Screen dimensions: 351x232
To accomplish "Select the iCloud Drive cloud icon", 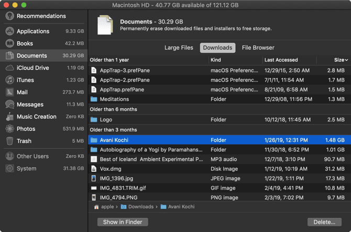I will coord(9,68).
